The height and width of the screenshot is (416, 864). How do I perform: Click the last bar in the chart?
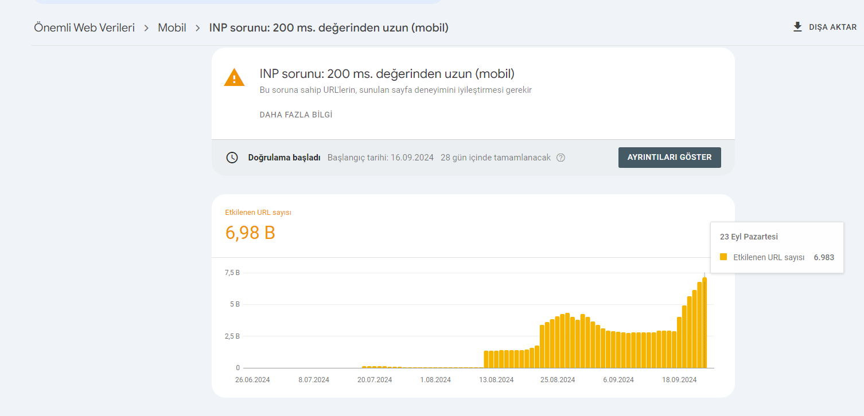705,323
